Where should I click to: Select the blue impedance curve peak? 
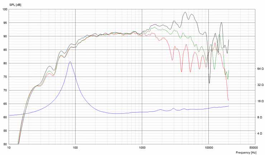70,62
